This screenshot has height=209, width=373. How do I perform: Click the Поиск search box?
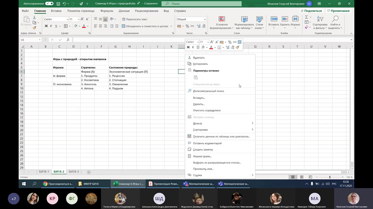click(x=202, y=4)
